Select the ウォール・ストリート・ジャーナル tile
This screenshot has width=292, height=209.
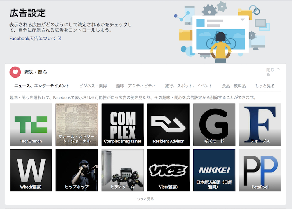tap(77, 125)
